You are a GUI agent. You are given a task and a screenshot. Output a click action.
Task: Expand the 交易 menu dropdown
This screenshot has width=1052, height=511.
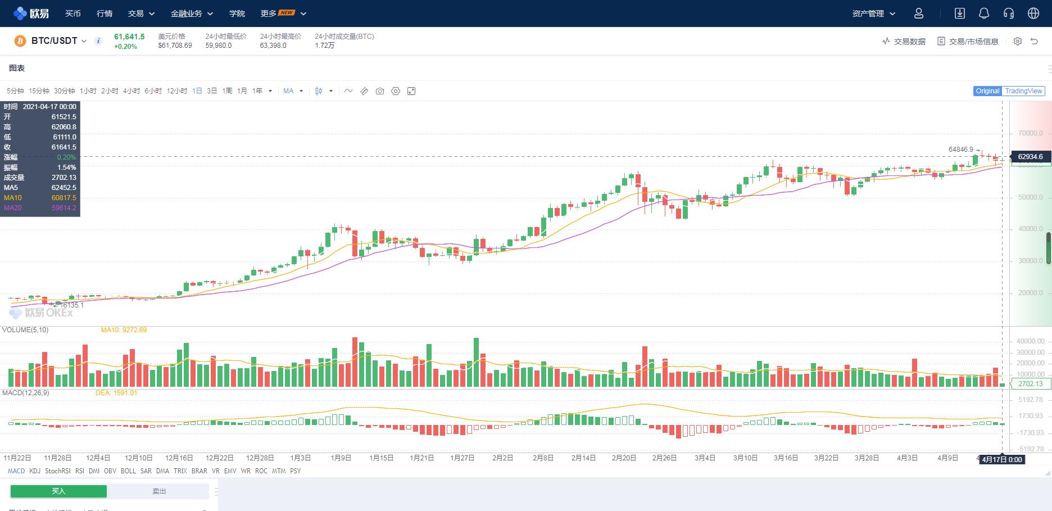[141, 13]
